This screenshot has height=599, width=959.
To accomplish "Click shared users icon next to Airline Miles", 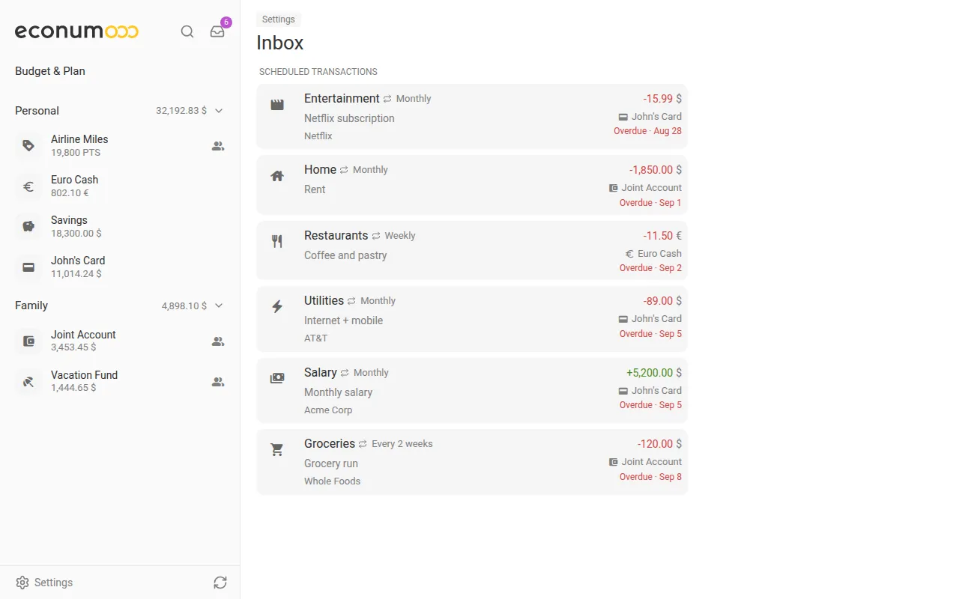I will [x=218, y=146].
